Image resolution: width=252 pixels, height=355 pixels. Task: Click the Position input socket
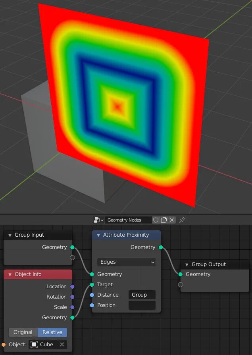pyautogui.click(x=92, y=305)
